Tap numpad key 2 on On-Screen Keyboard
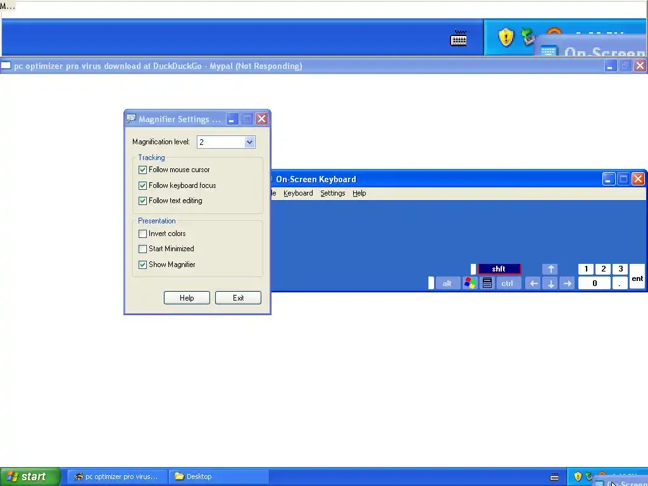 pyautogui.click(x=603, y=269)
